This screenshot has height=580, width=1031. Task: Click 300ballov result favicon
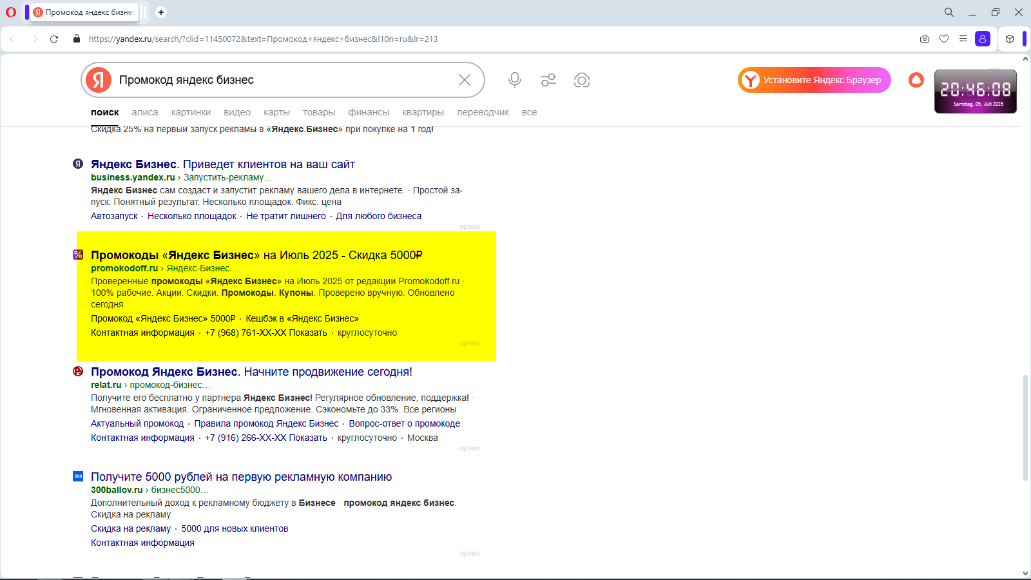pos(78,476)
